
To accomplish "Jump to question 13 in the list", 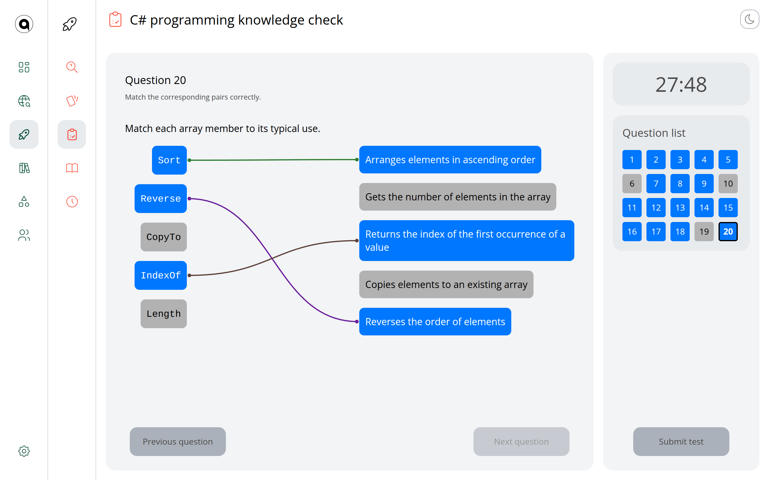I will [680, 208].
